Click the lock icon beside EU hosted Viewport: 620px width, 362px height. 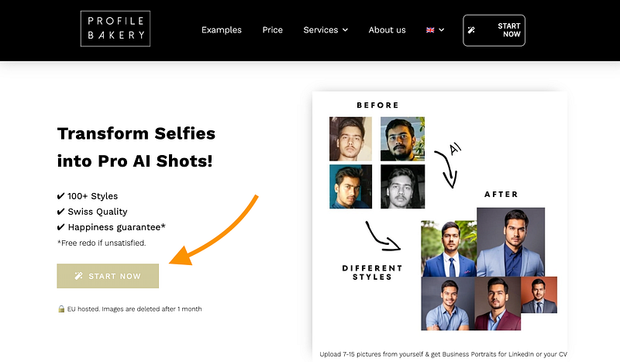[x=61, y=309]
